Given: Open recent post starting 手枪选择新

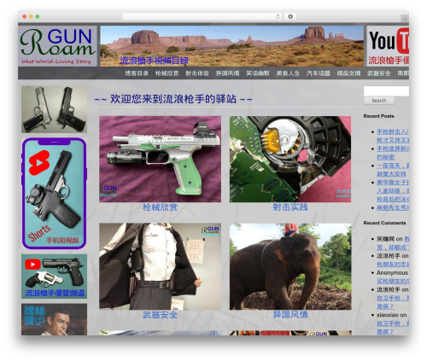Looking at the screenshot, I should (393, 153).
